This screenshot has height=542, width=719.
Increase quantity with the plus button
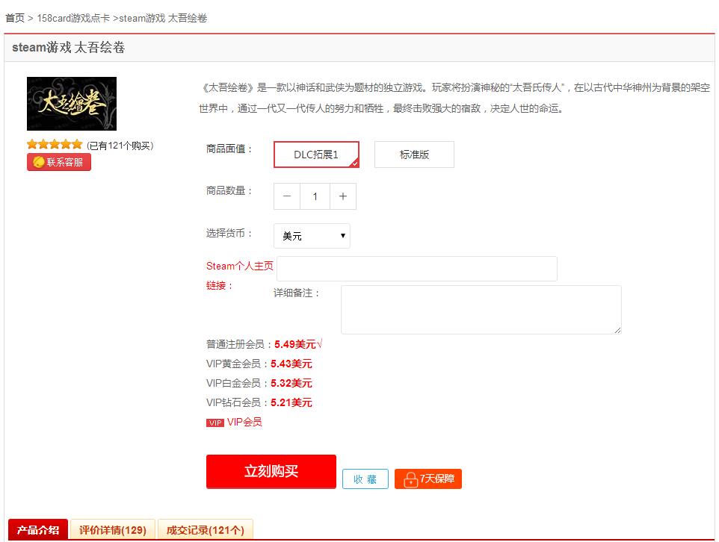(342, 196)
